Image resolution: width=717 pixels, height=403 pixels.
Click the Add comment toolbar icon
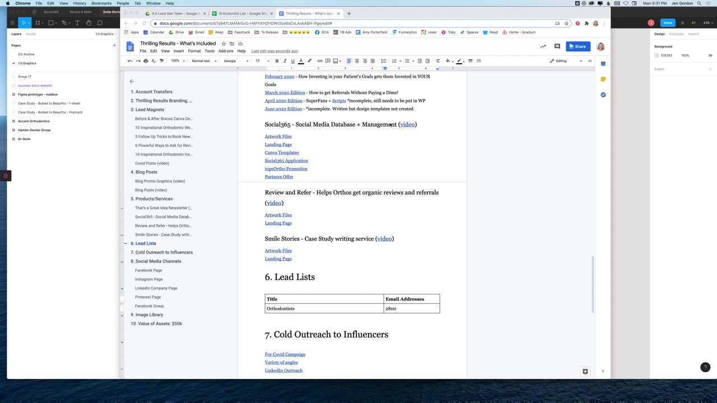[x=328, y=61]
